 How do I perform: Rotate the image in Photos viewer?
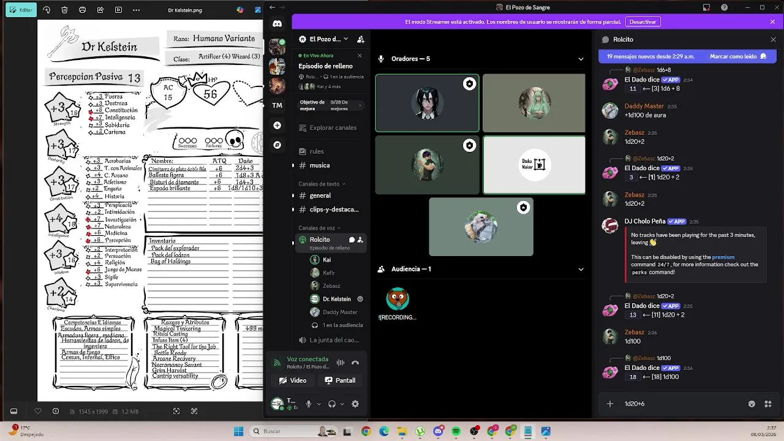pyautogui.click(x=47, y=10)
